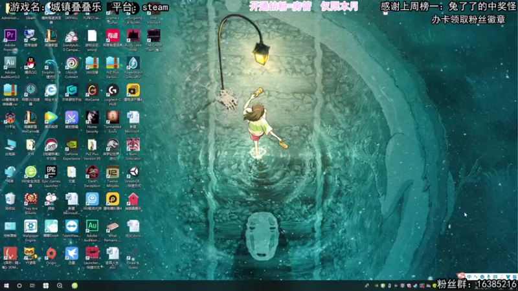The height and width of the screenshot is (291, 518).
Task: Click the Sogou input method S logo
Action: click(x=462, y=276)
